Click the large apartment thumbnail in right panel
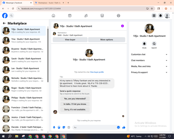The width and height of the screenshot is (174, 139). (x=149, y=28)
